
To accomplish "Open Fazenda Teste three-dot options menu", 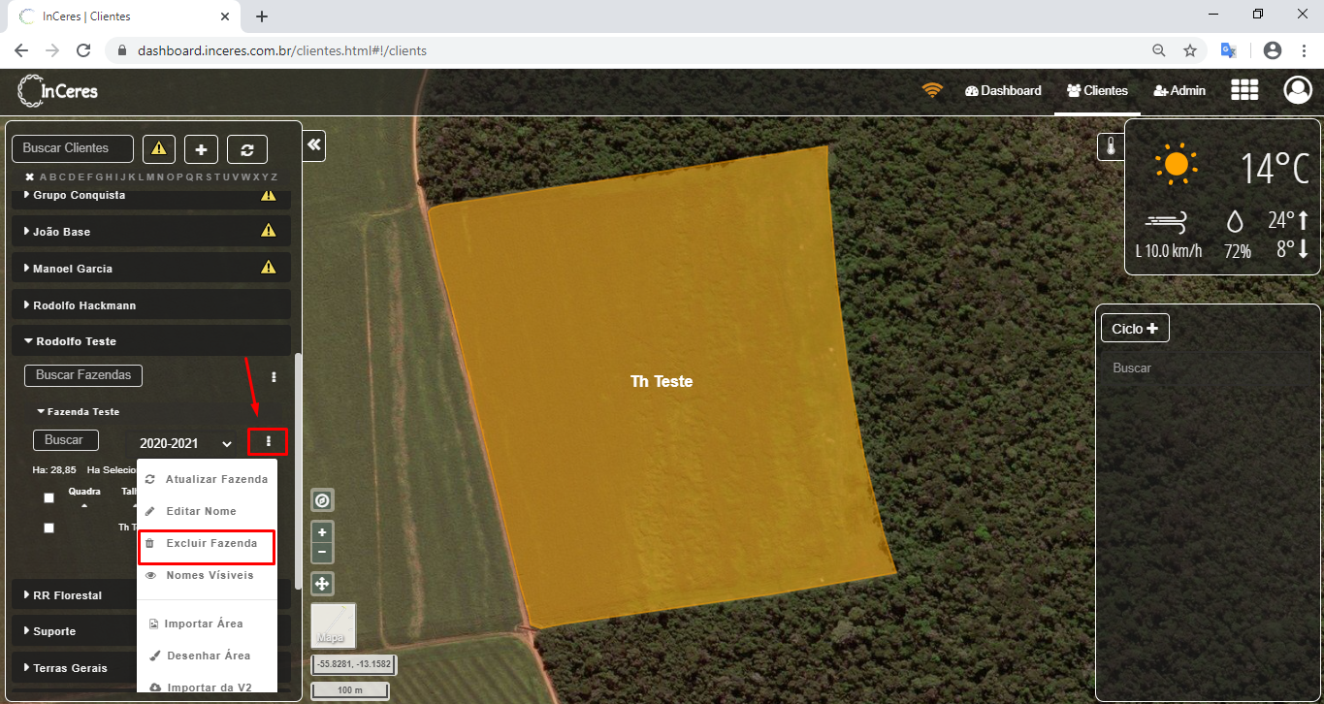I will coord(268,442).
